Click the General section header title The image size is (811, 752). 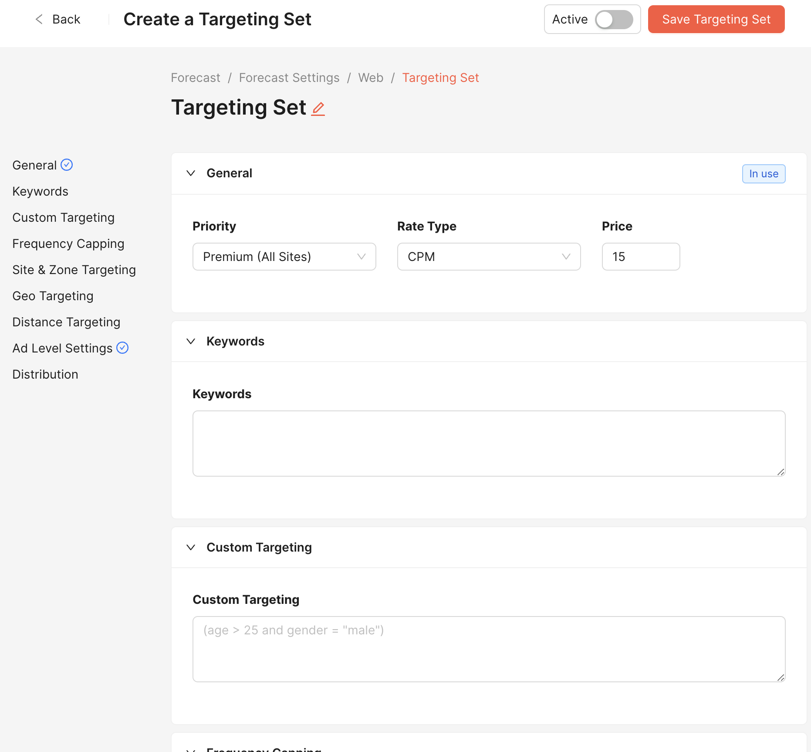229,173
